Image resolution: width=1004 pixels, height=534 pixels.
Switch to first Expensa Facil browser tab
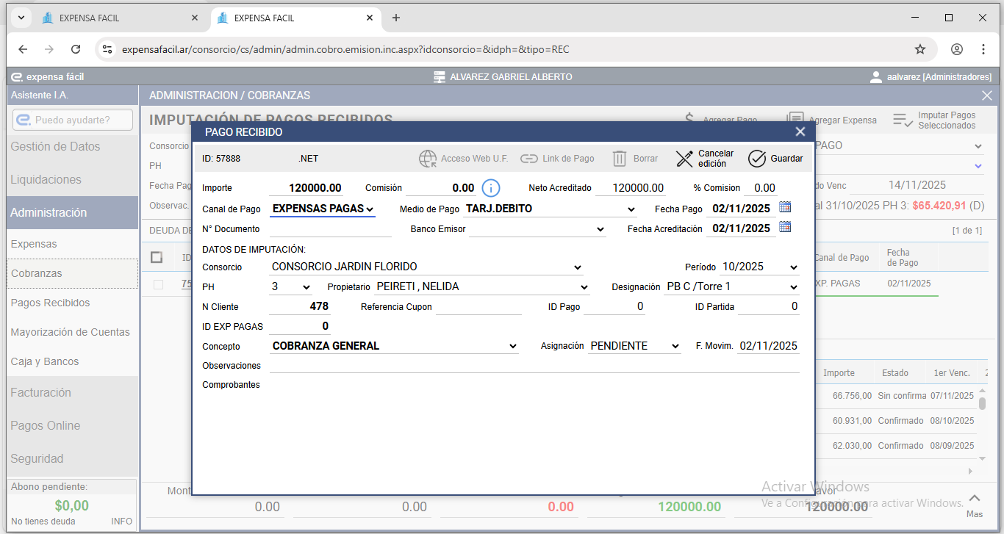[x=118, y=18]
